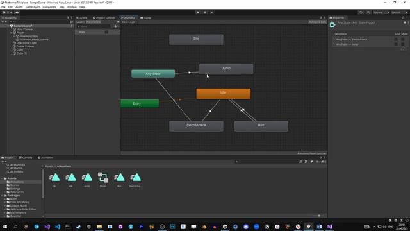Open the undo history icon in the toolbar

(361, 12)
